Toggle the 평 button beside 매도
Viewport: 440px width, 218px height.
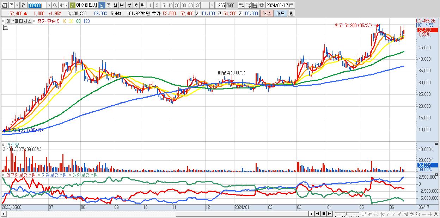[291, 13]
